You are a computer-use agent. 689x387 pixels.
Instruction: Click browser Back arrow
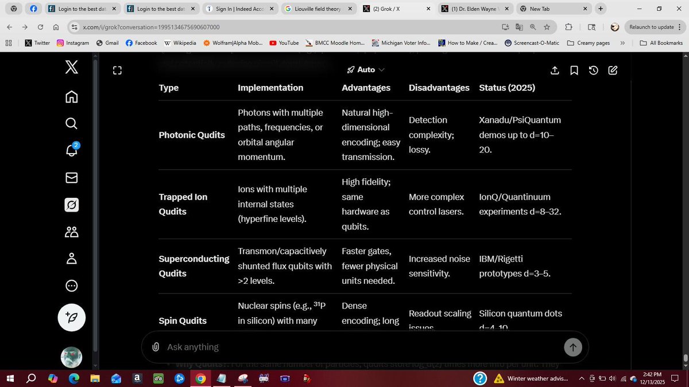tap(9, 27)
